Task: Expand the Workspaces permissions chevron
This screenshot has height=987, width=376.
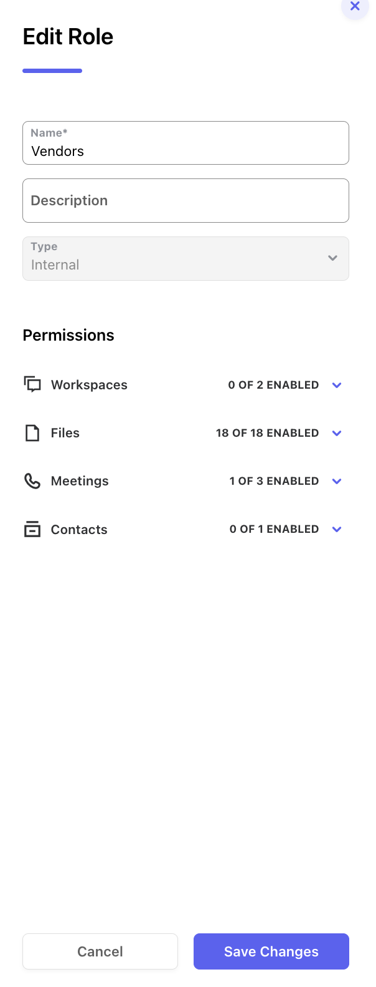Action: pyautogui.click(x=337, y=385)
